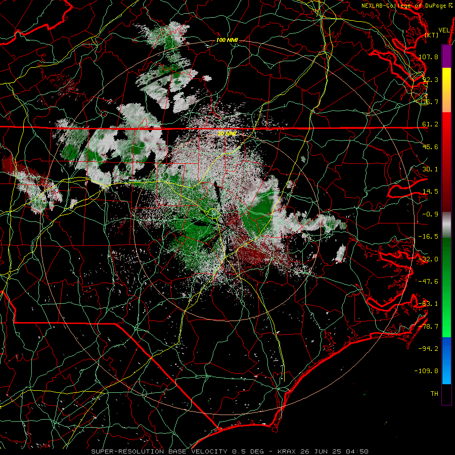Click the 100 NMI range ring label
This screenshot has width=455, height=455.
tap(227, 40)
